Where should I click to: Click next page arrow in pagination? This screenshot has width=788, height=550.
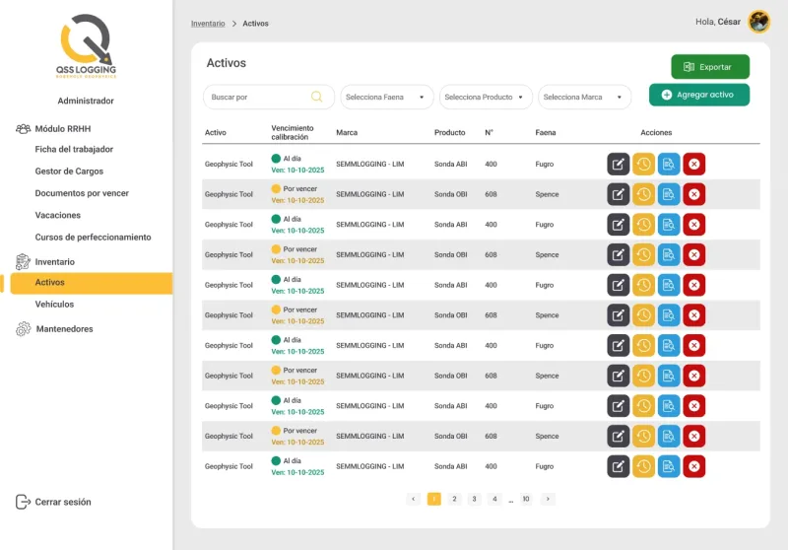(x=548, y=499)
